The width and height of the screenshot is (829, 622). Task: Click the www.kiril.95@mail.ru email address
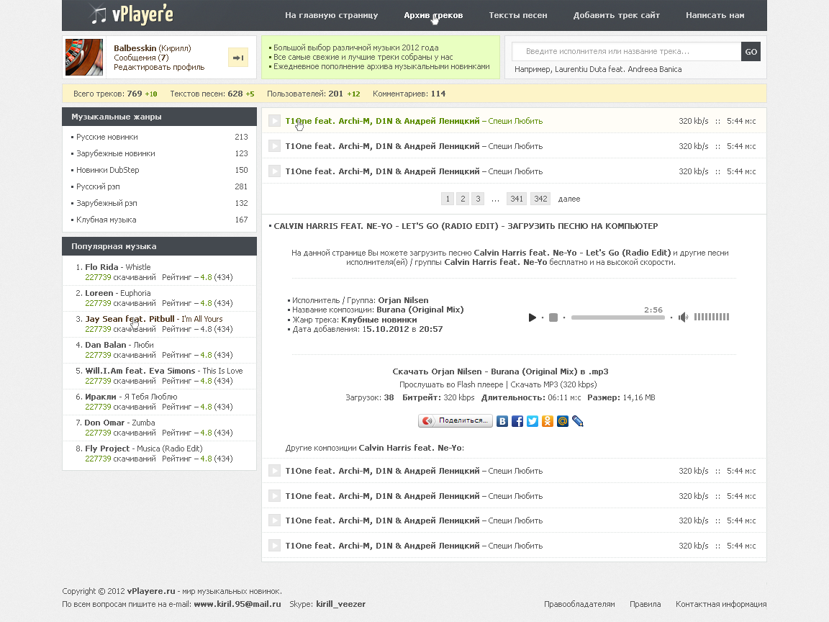pos(237,604)
